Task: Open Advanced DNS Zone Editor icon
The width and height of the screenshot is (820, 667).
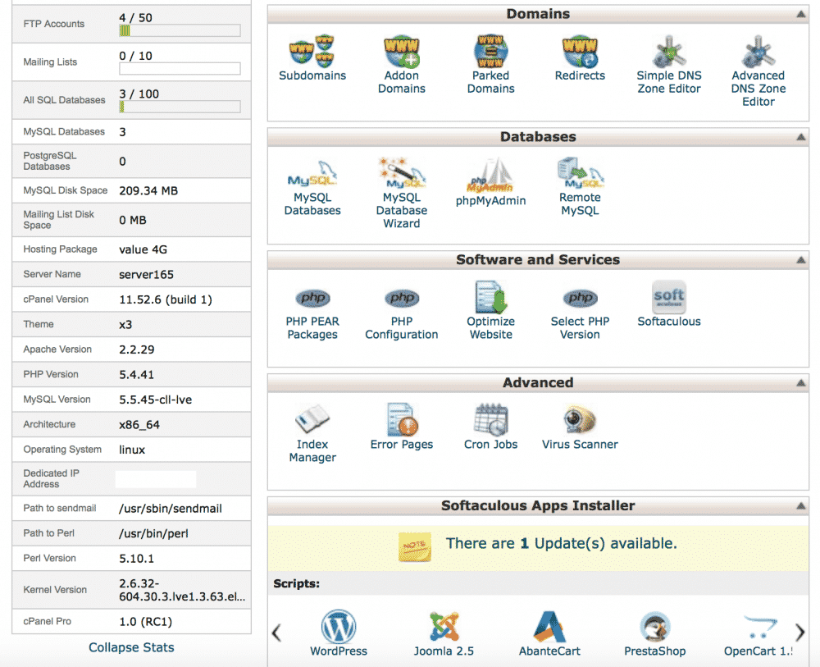Action: coord(758,52)
